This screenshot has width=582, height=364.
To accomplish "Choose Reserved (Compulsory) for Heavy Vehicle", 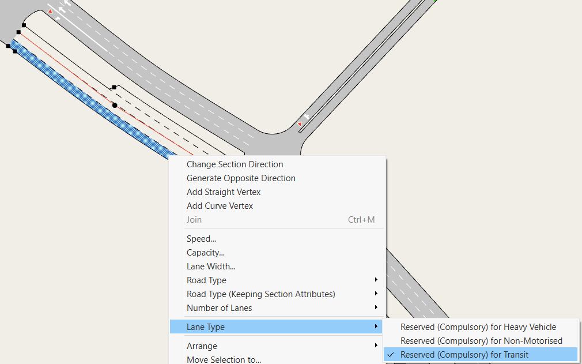I will click(478, 327).
